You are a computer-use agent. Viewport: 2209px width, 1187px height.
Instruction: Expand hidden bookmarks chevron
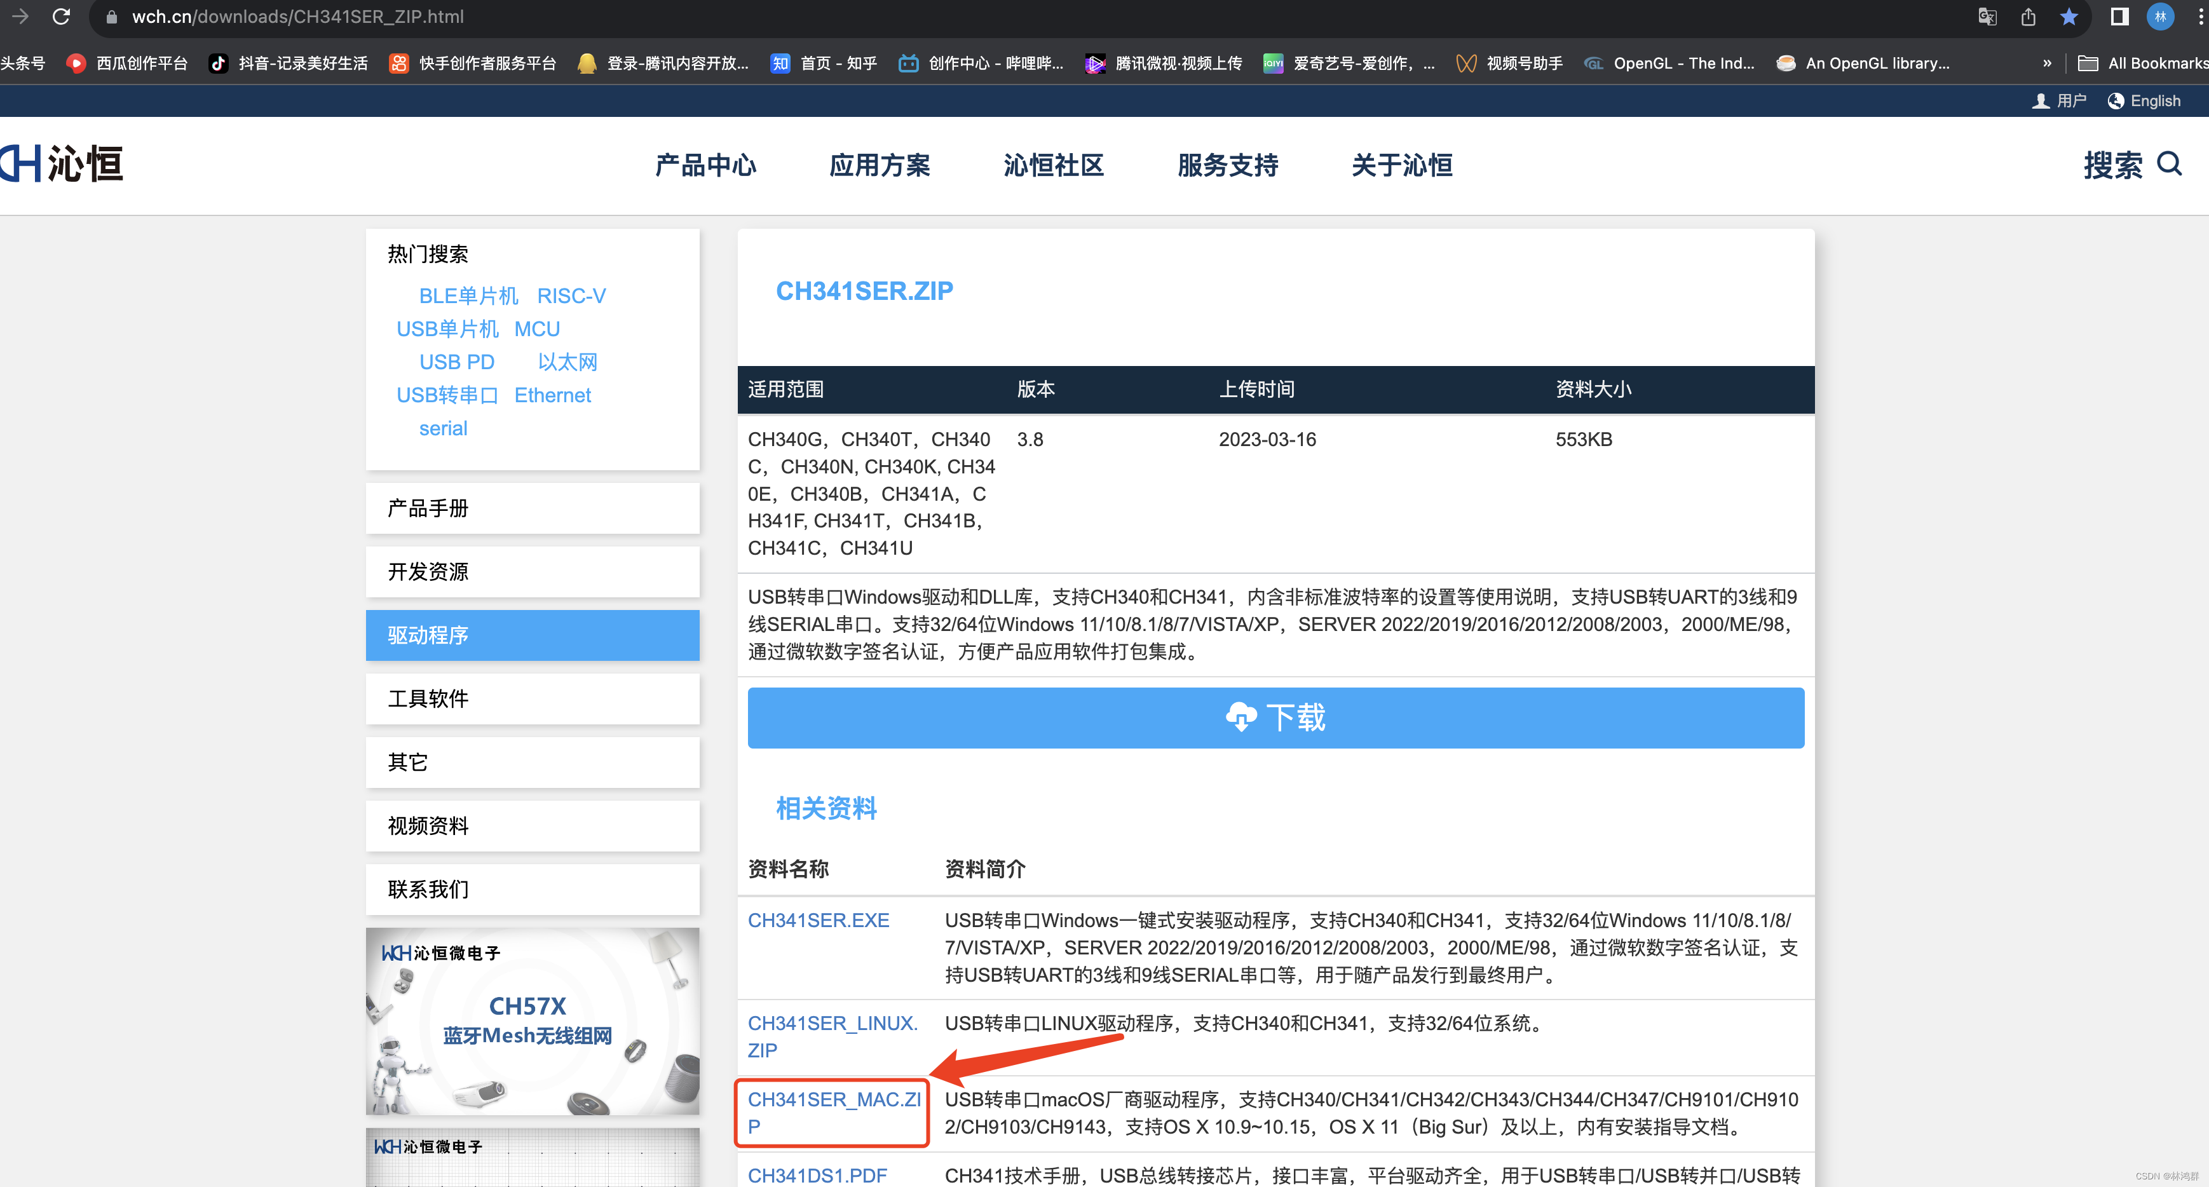[2047, 64]
